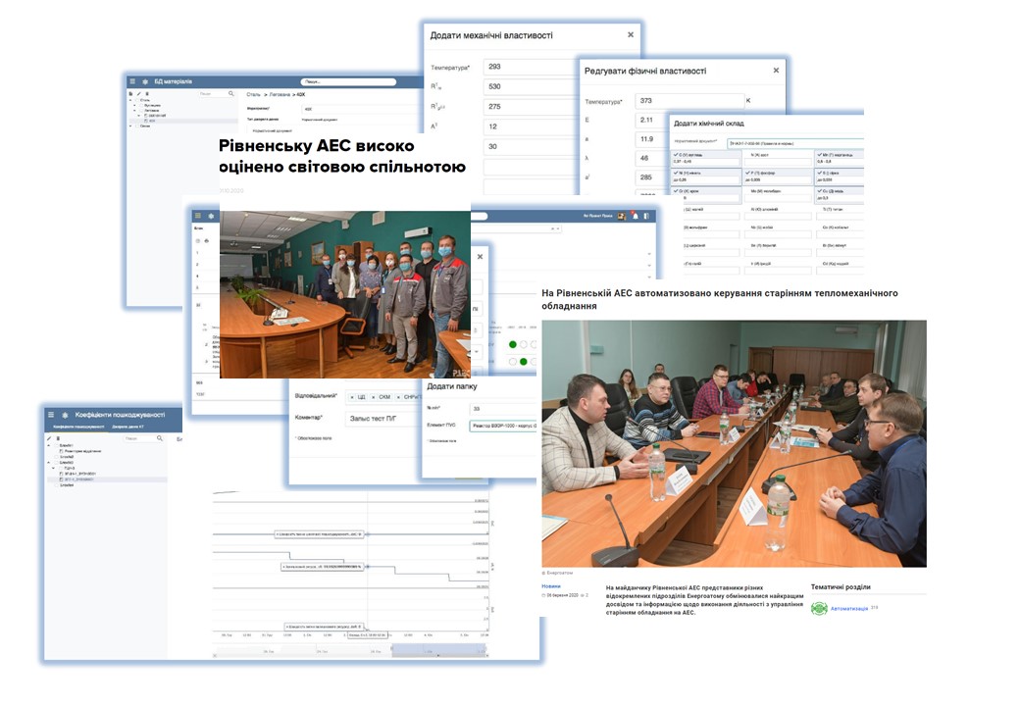Close the 'Редгувати фізичні властивості' dialog
1020x706 pixels.
tap(776, 71)
